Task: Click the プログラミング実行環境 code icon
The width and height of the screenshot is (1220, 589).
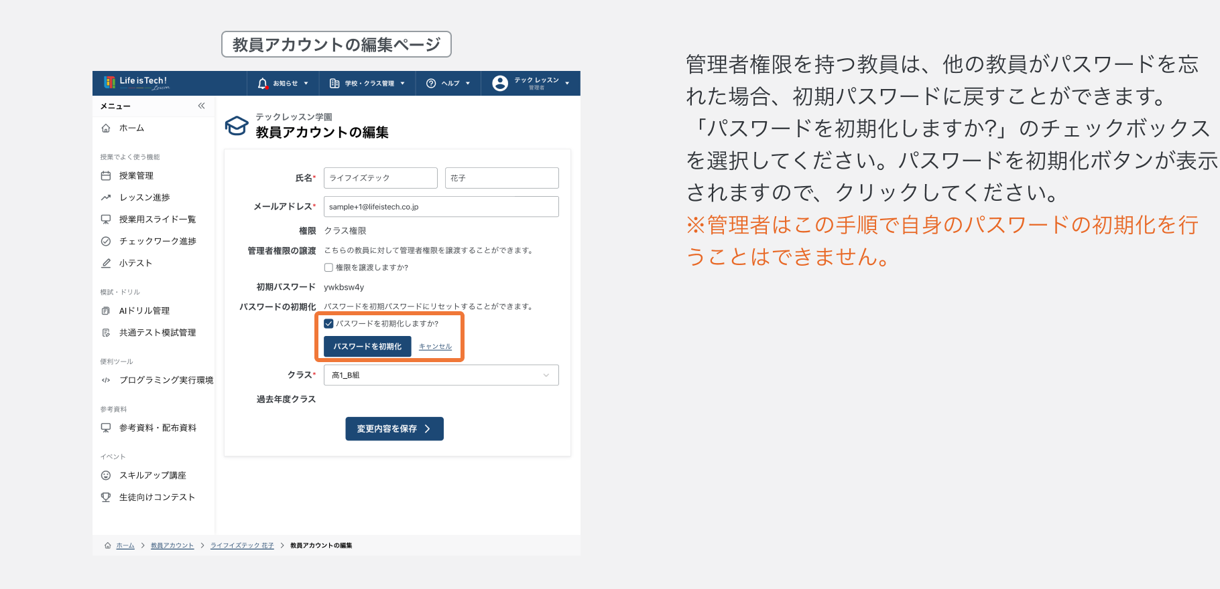Action: [x=106, y=380]
